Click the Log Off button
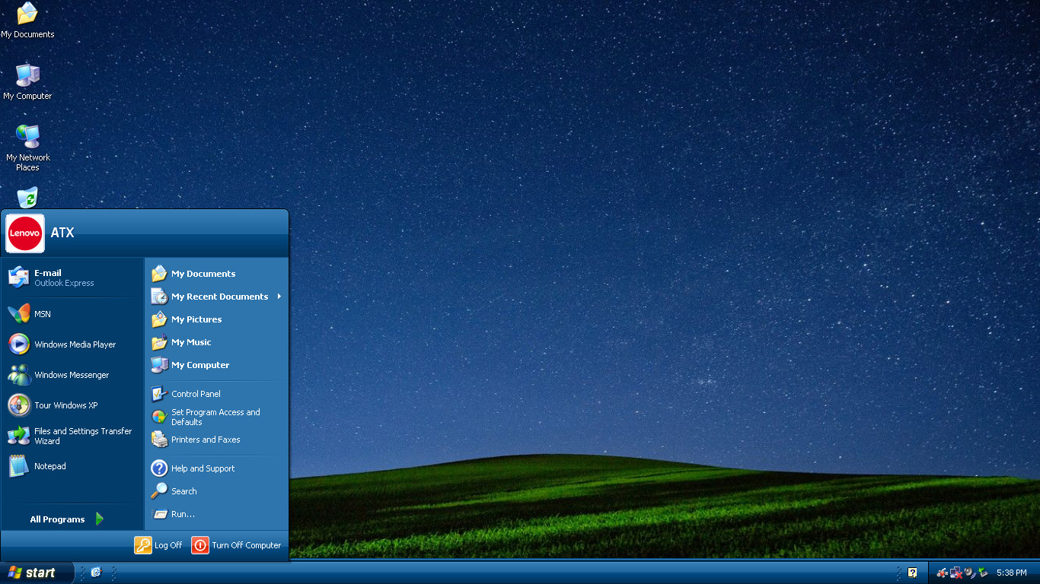Screen dimensions: 1040x584 point(158,545)
